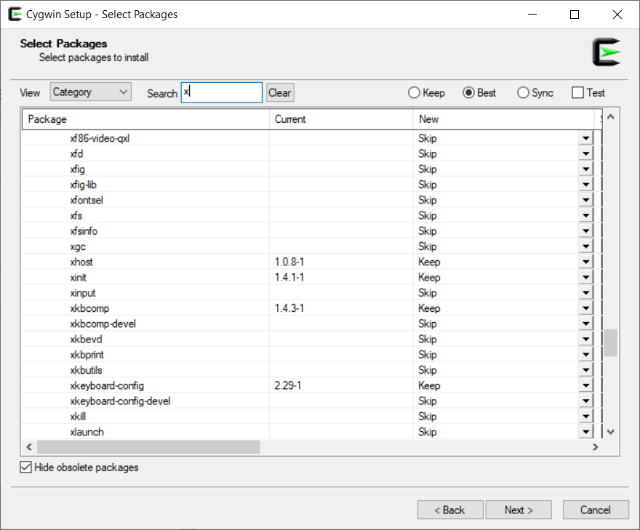Open action dropdown for xkbevd

click(x=585, y=340)
